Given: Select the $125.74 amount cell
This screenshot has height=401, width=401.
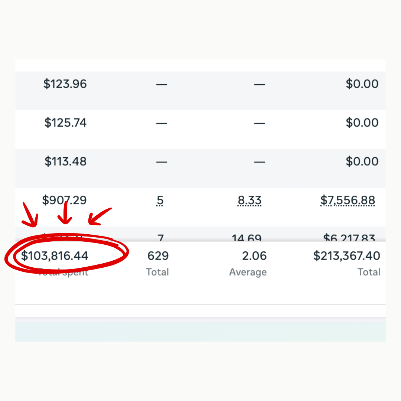Looking at the screenshot, I should [x=65, y=123].
